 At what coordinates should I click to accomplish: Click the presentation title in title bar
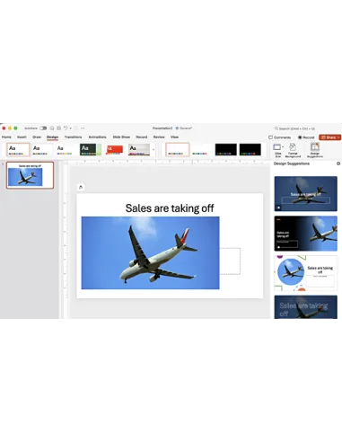162,128
